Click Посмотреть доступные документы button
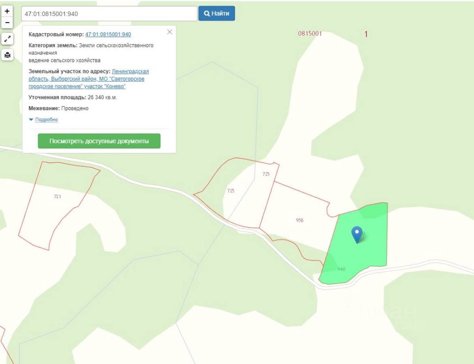 (x=99, y=141)
